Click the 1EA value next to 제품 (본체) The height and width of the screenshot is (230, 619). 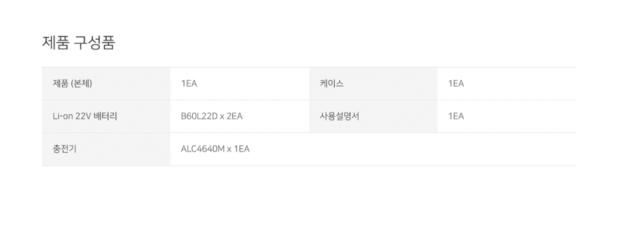tap(189, 84)
